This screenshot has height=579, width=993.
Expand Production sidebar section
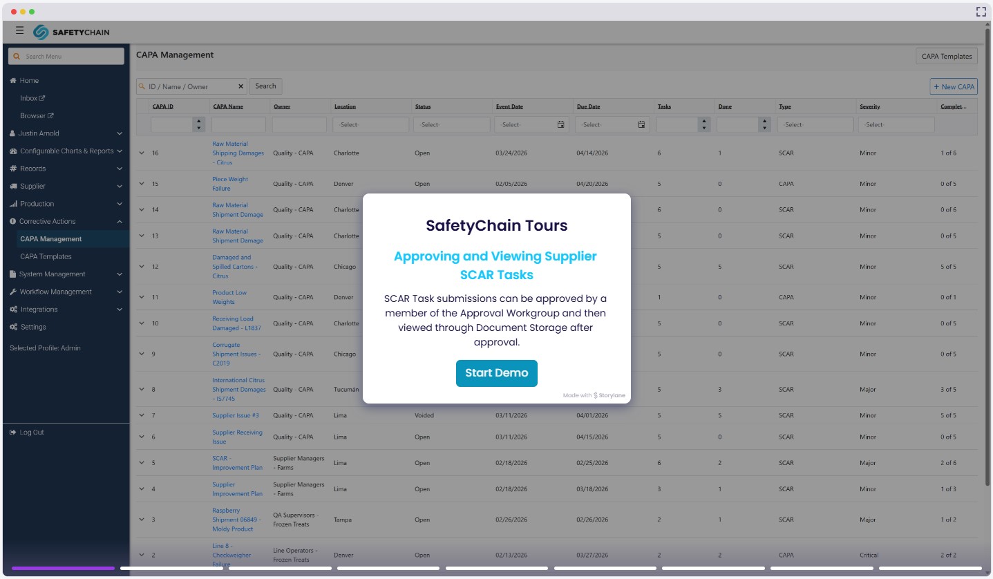tap(66, 204)
